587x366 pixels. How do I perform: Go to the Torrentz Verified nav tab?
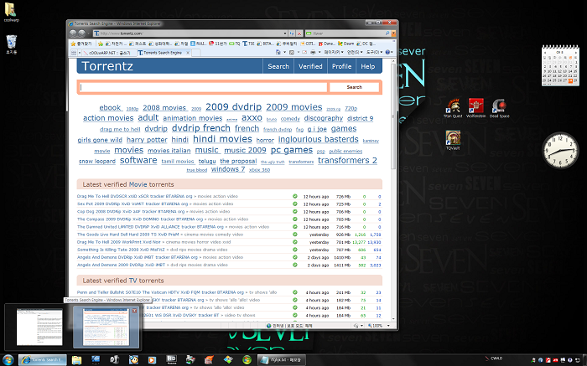pos(310,66)
